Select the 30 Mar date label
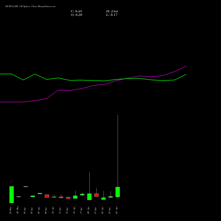The height and width of the screenshot is (221, 221). pos(18,210)
